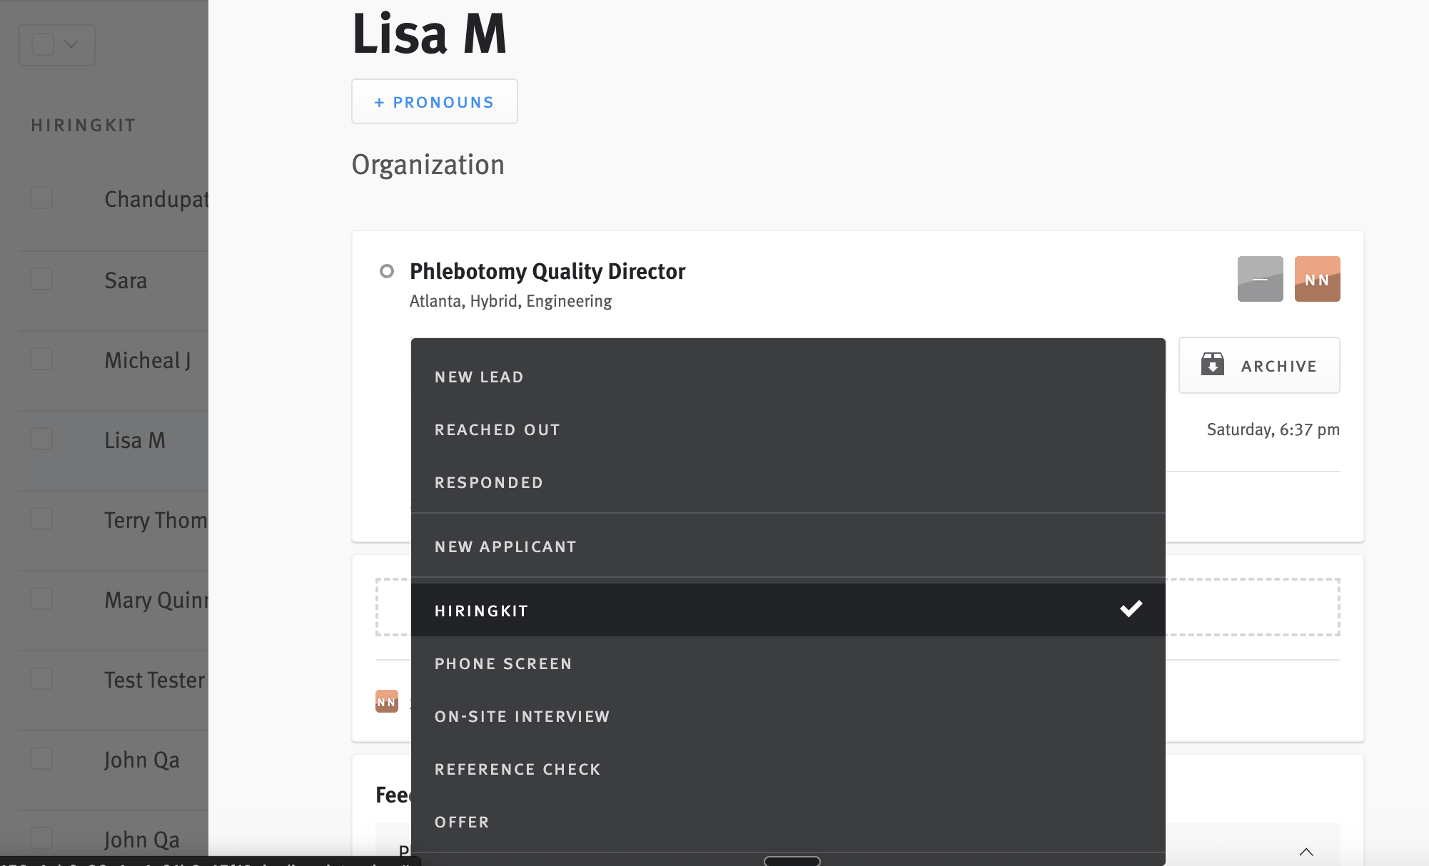The height and width of the screenshot is (866, 1429).
Task: Check the checkbox next to Lisa M
Action: point(41,439)
